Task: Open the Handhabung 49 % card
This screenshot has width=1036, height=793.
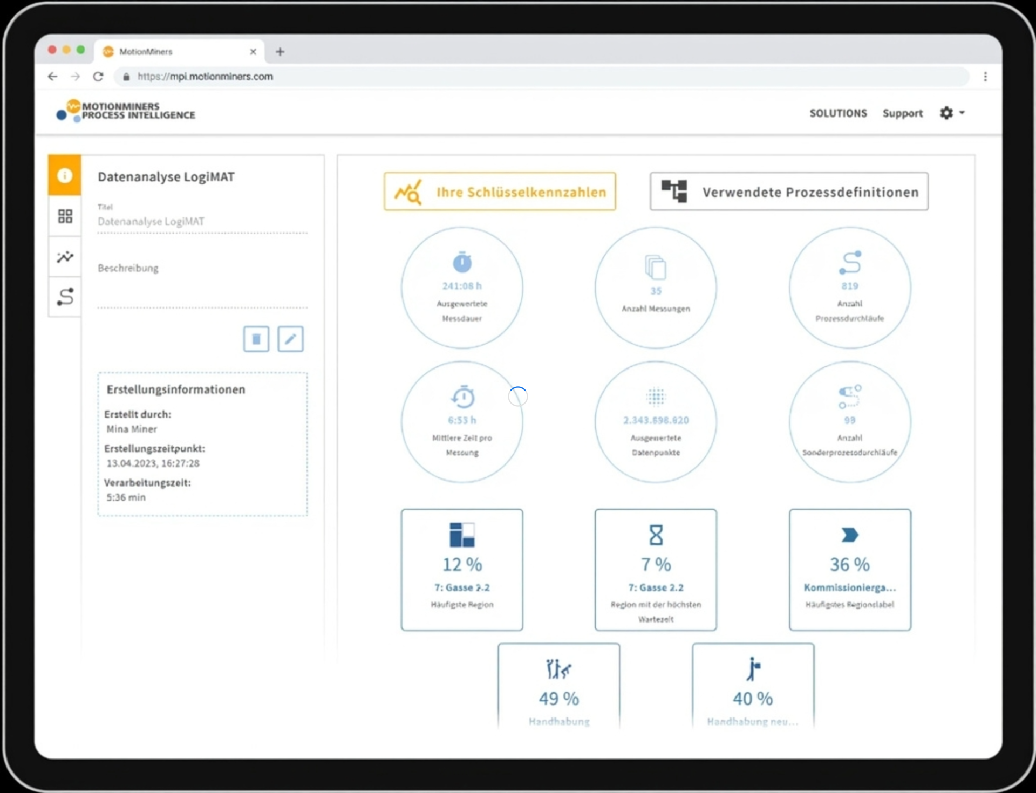Action: 559,686
